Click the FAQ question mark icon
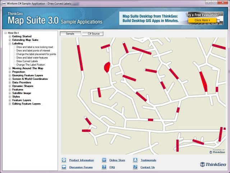 coord(104,167)
